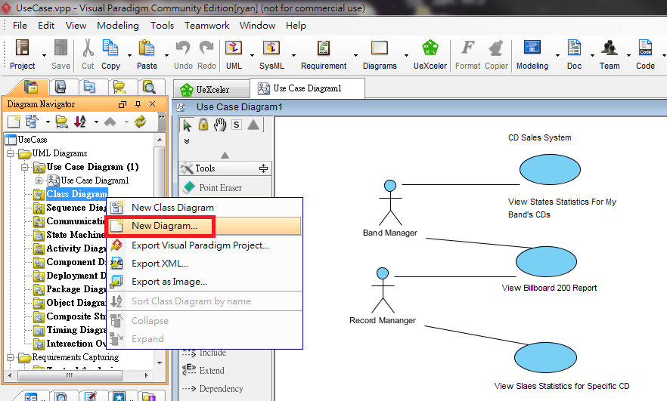667x401 pixels.
Task: Click the Undo arrow icon
Action: click(x=183, y=48)
